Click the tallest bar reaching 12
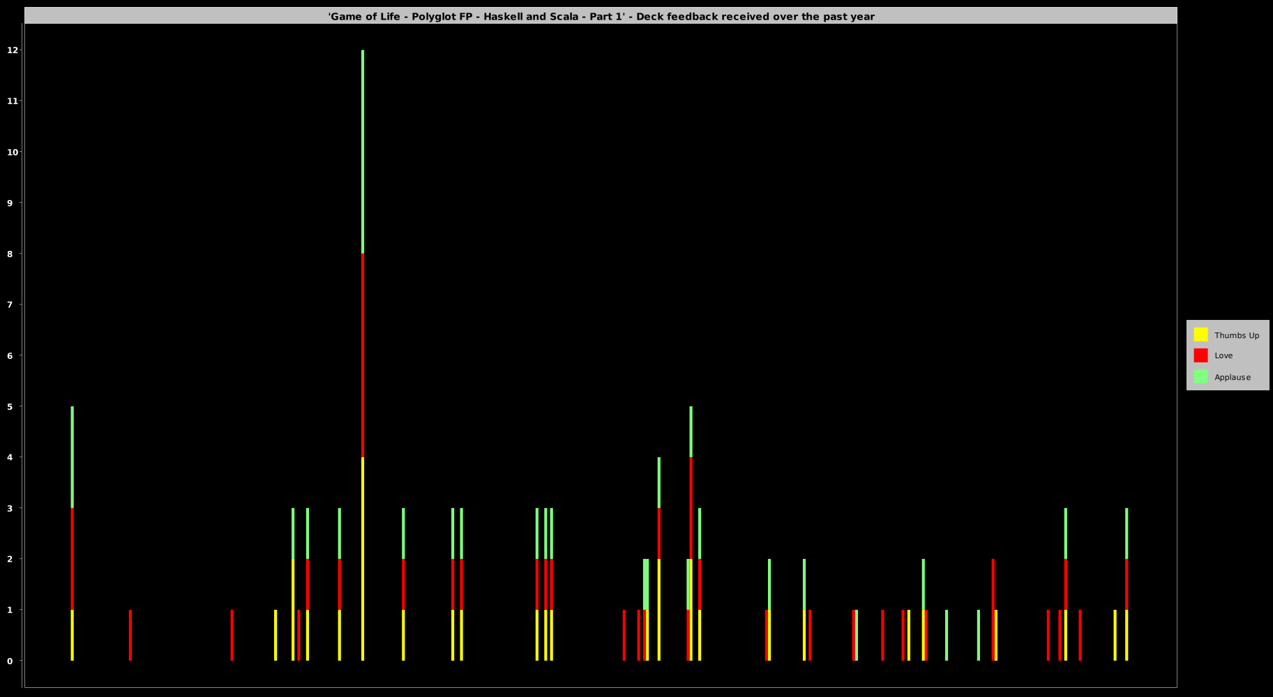 coord(363,355)
